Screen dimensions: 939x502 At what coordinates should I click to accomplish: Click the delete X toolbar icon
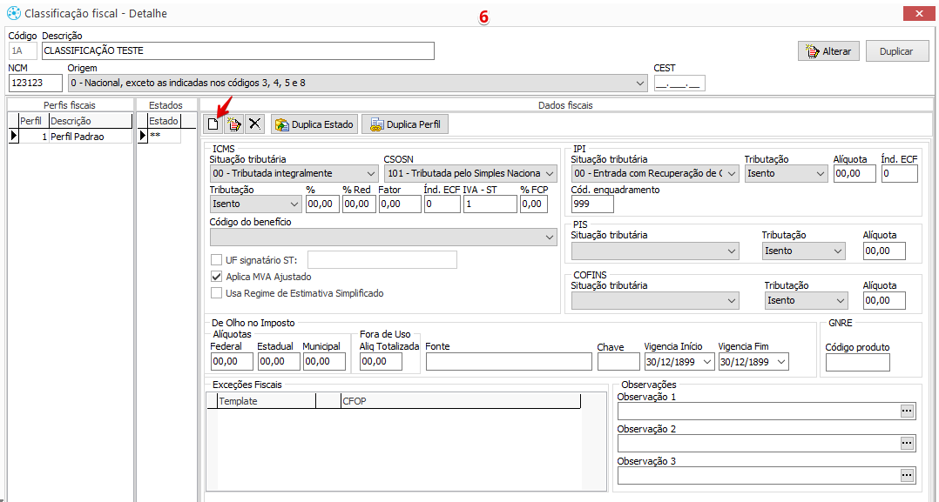click(254, 124)
